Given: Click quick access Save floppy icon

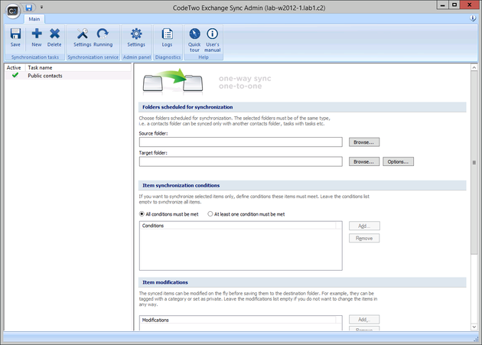Looking at the screenshot, I should (x=28, y=8).
